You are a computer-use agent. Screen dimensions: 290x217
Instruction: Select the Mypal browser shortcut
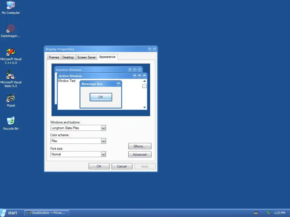point(11,100)
